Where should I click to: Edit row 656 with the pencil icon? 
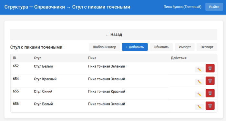[199, 107]
